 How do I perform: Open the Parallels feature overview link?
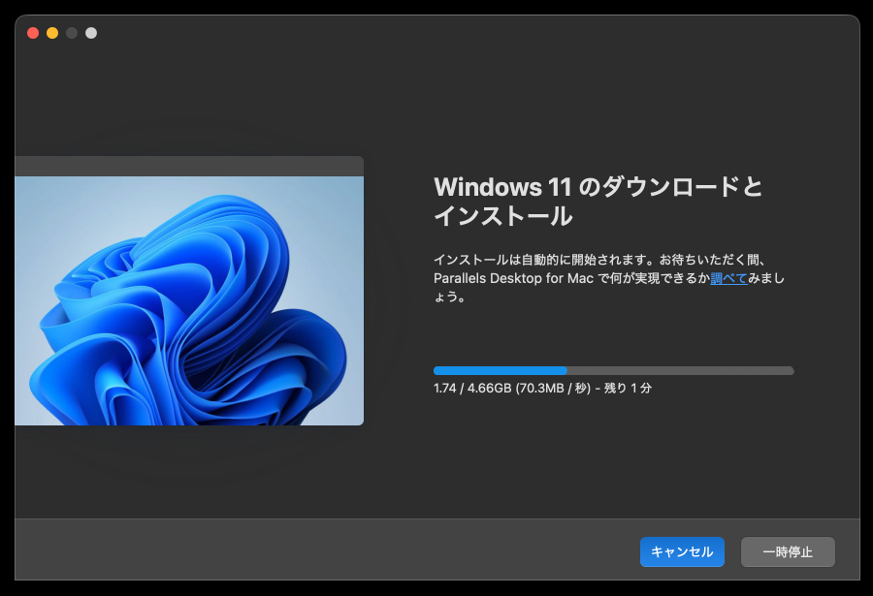coord(727,278)
